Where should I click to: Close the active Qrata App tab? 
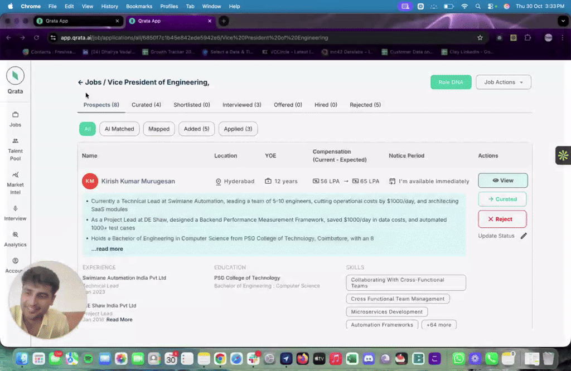pyautogui.click(x=210, y=21)
